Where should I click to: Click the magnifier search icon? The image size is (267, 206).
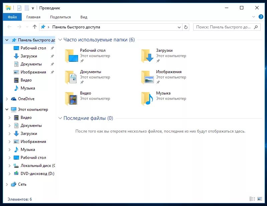256,27
